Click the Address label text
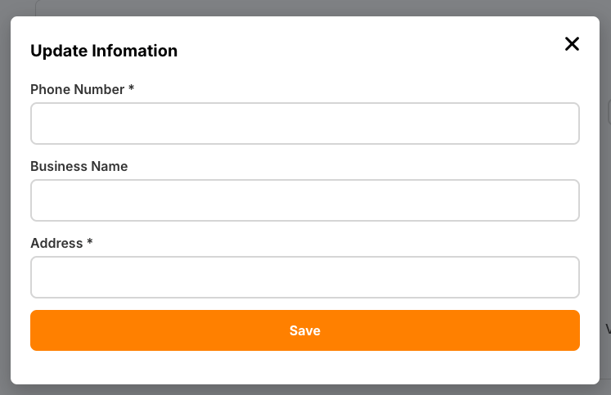This screenshot has height=395, width=611. 56,243
